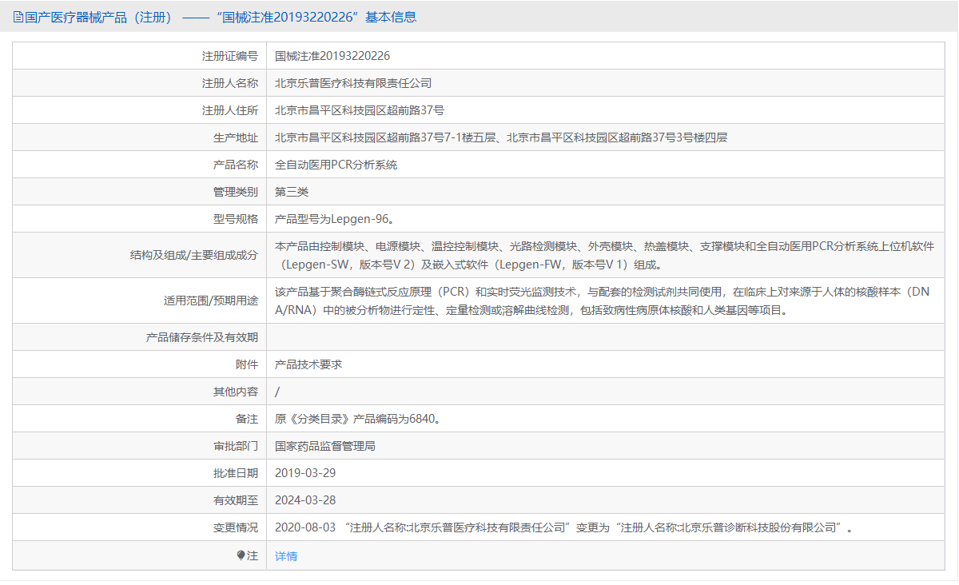Click the 产品名称 row label
The width and height of the screenshot is (959, 585).
(236, 165)
